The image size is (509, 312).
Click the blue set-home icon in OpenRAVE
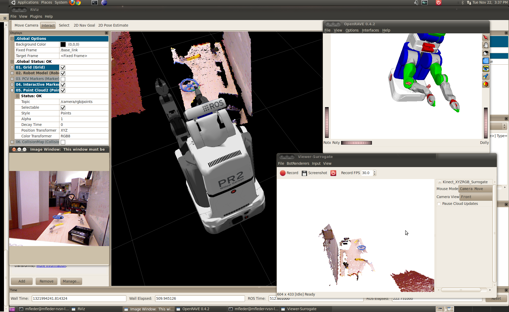pyautogui.click(x=486, y=61)
